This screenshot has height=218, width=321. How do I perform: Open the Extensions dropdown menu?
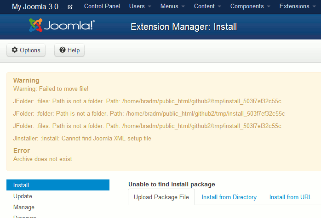point(298,6)
